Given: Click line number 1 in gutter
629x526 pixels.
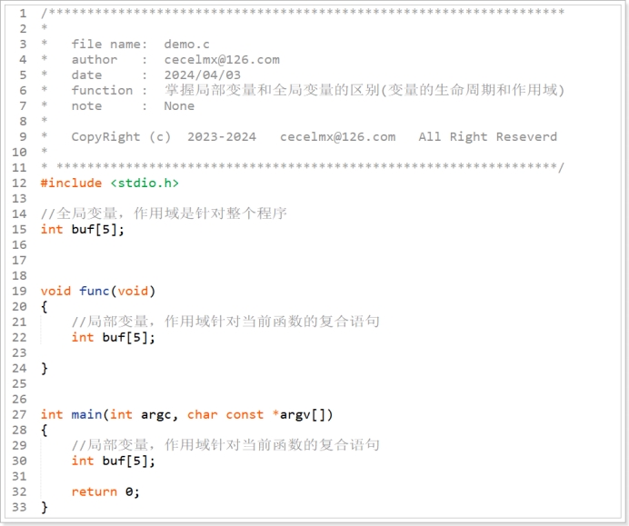Looking at the screenshot, I should point(23,14).
